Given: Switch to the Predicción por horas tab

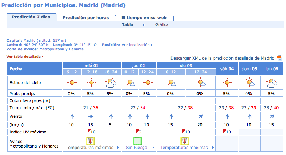Looking at the screenshot, I should [x=86, y=18].
